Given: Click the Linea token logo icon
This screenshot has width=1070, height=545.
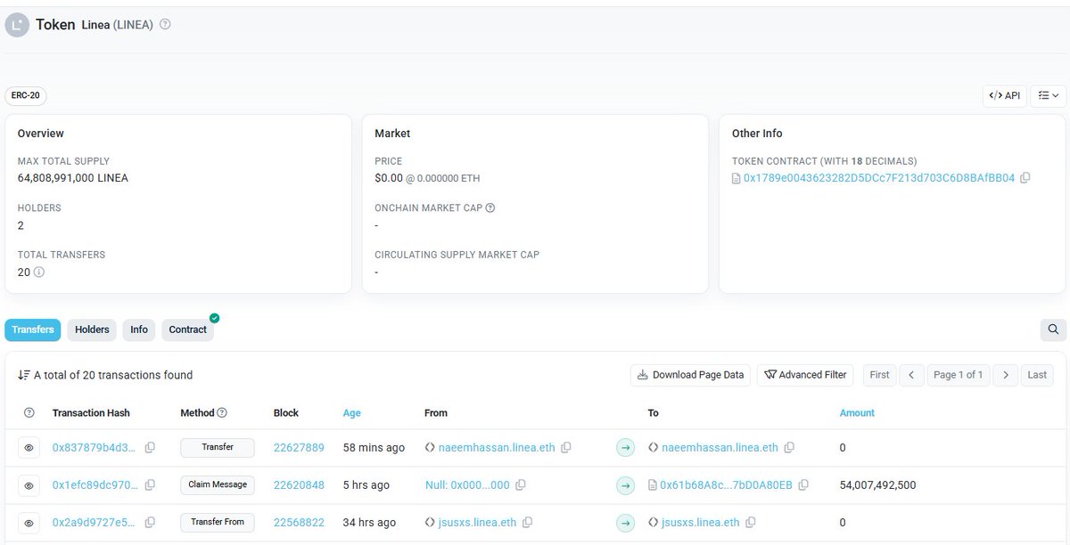Looking at the screenshot, I should click(x=17, y=25).
